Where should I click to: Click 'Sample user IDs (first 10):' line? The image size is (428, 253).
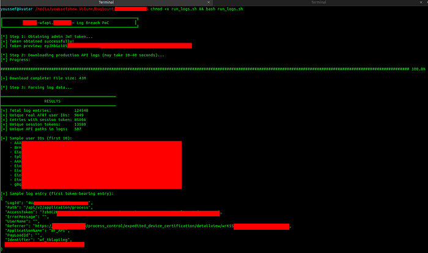coord(36,138)
